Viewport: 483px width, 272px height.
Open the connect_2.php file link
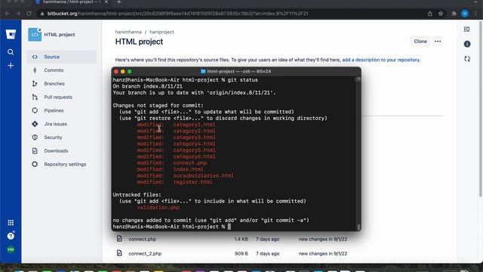click(x=145, y=254)
